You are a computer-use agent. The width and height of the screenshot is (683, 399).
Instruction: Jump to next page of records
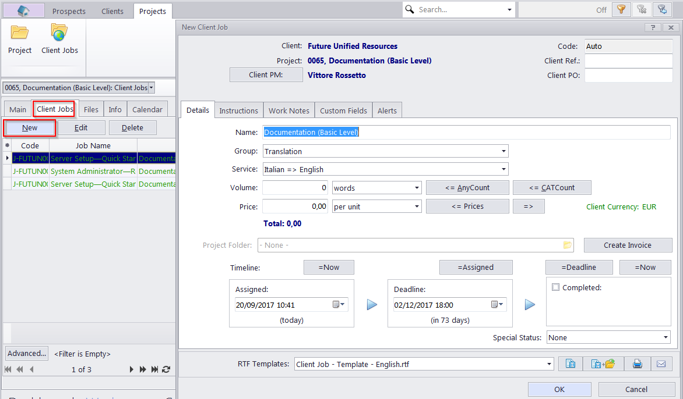[x=142, y=369]
